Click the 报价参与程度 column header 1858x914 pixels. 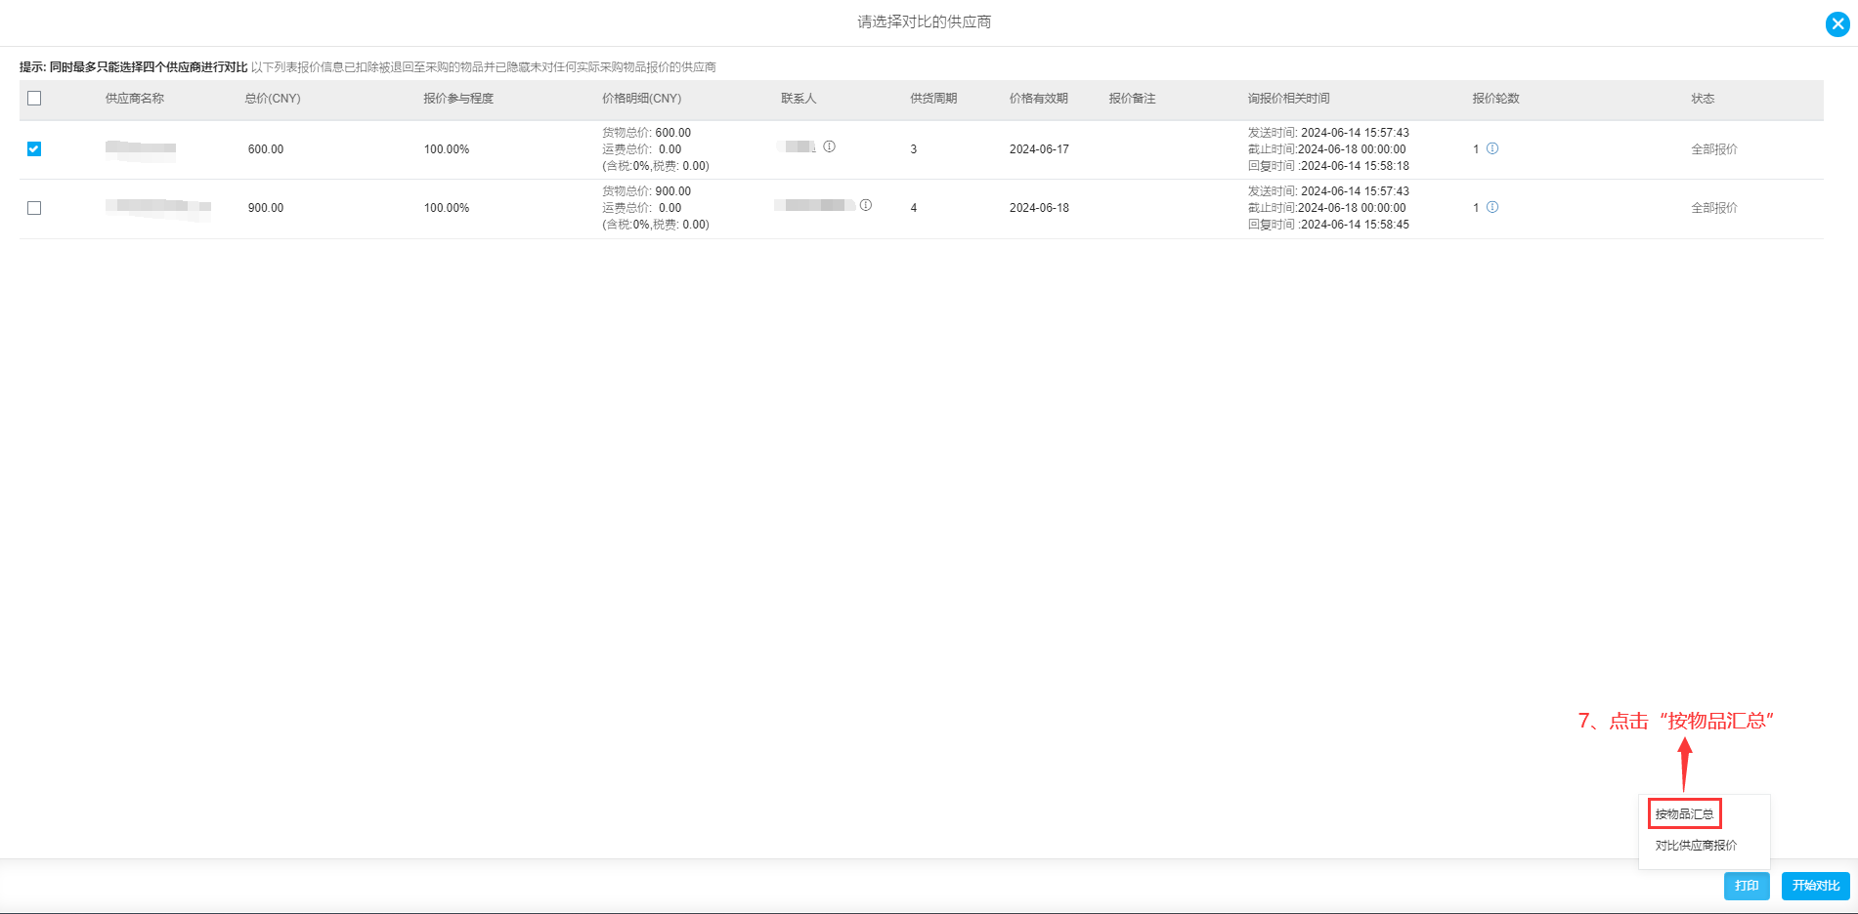458,99
